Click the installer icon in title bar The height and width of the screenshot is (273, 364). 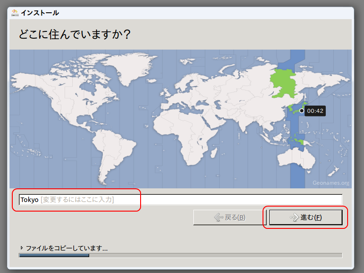tap(15, 13)
